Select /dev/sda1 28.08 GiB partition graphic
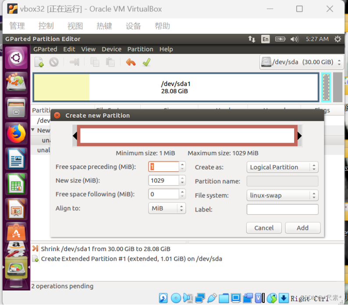 click(x=176, y=87)
